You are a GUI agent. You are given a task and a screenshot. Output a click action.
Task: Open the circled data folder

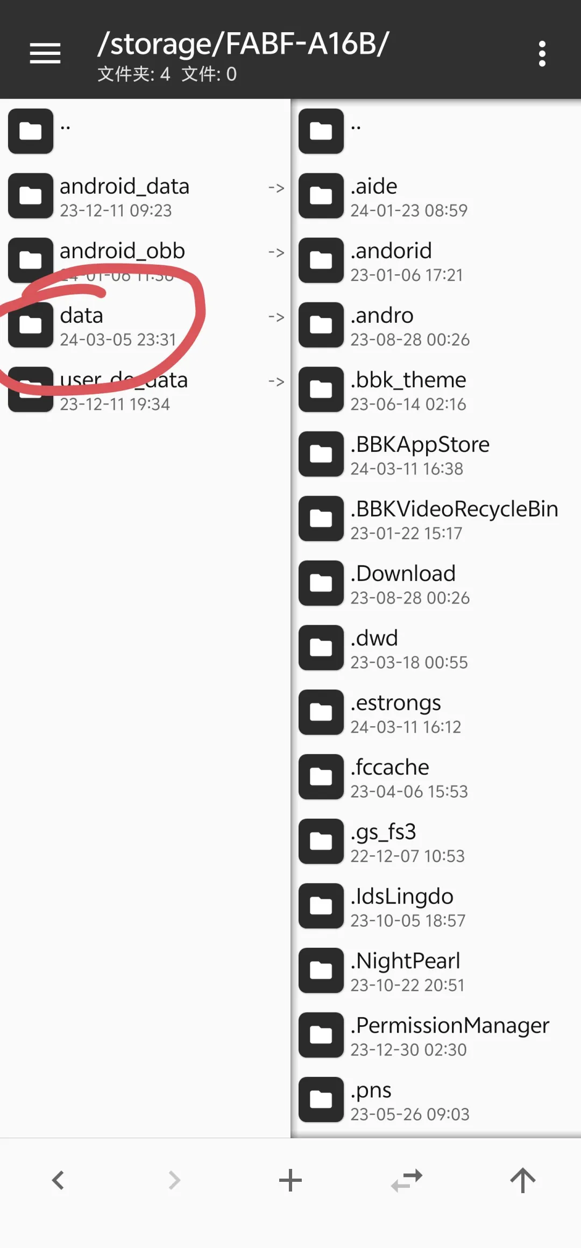click(x=145, y=325)
